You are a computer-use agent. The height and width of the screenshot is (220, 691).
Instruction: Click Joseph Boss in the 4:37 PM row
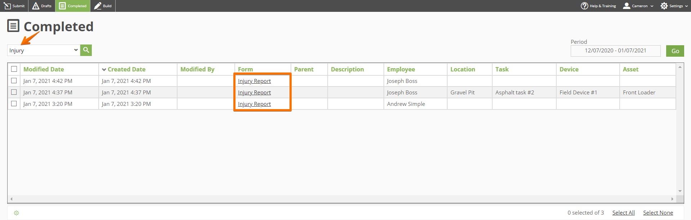(x=402, y=93)
